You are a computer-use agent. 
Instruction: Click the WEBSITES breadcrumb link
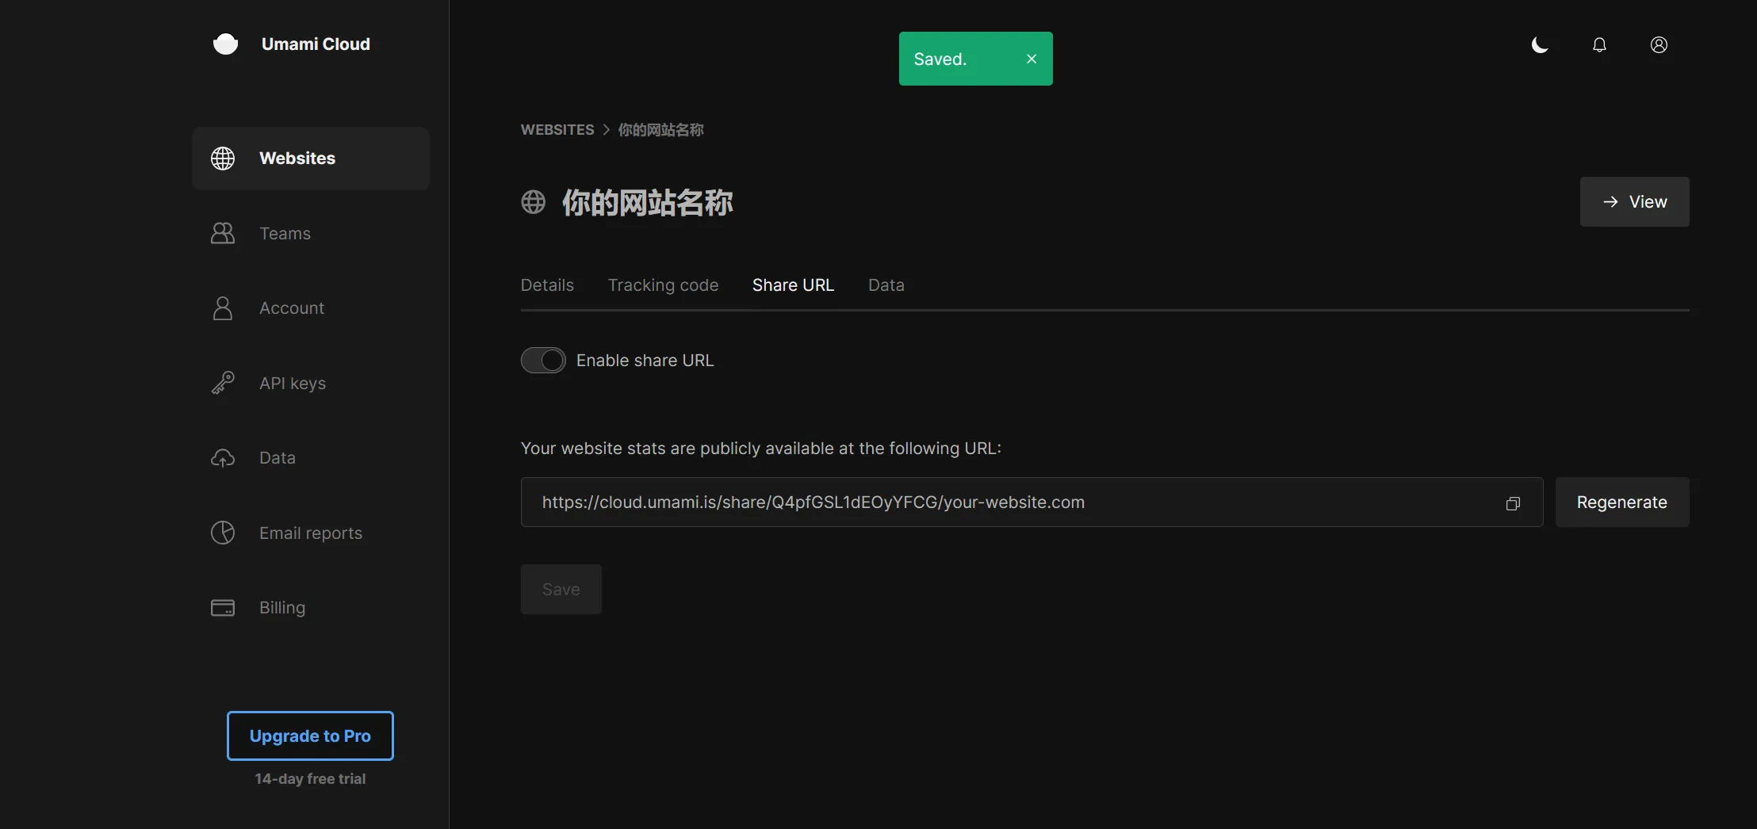557,130
